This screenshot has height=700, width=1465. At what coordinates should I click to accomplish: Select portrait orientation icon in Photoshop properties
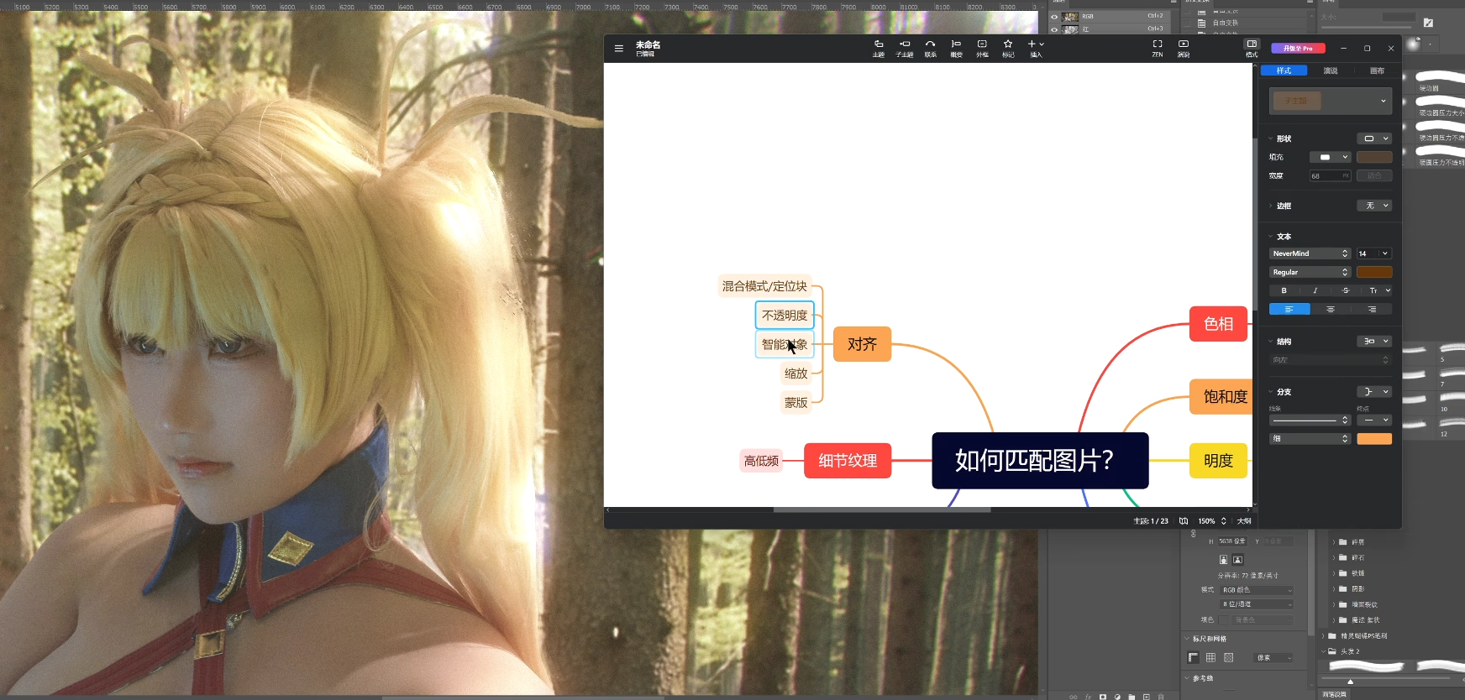coord(1223,560)
